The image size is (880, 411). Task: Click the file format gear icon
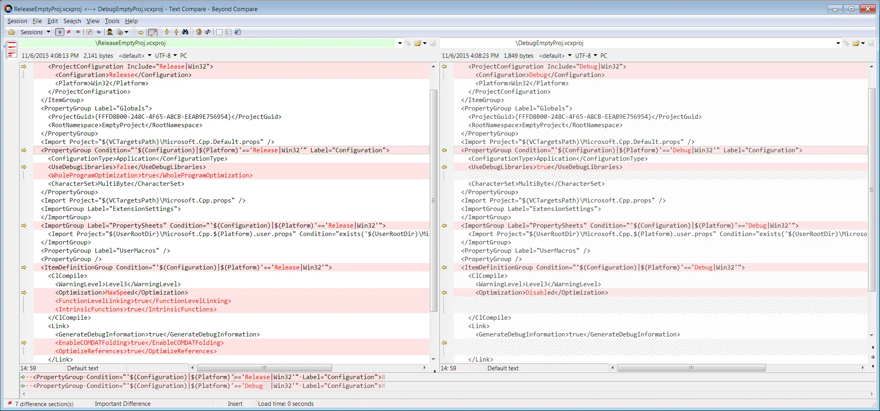tap(119, 32)
